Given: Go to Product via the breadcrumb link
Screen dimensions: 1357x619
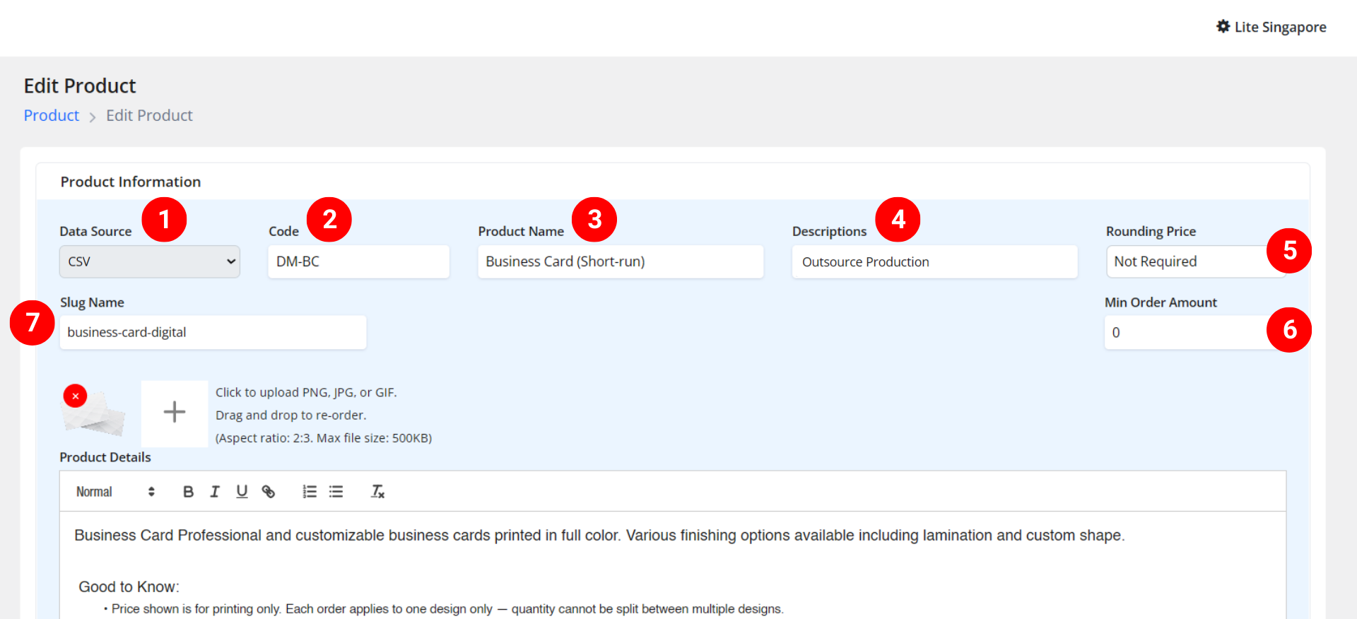Looking at the screenshot, I should (52, 116).
